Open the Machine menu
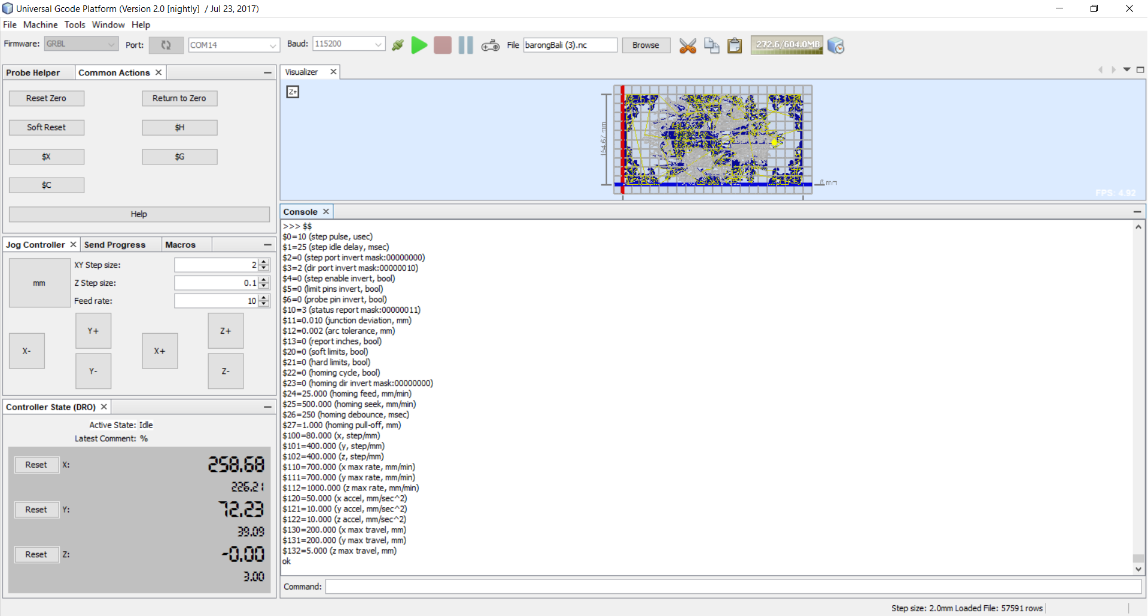The height and width of the screenshot is (616, 1148). pyautogui.click(x=41, y=25)
